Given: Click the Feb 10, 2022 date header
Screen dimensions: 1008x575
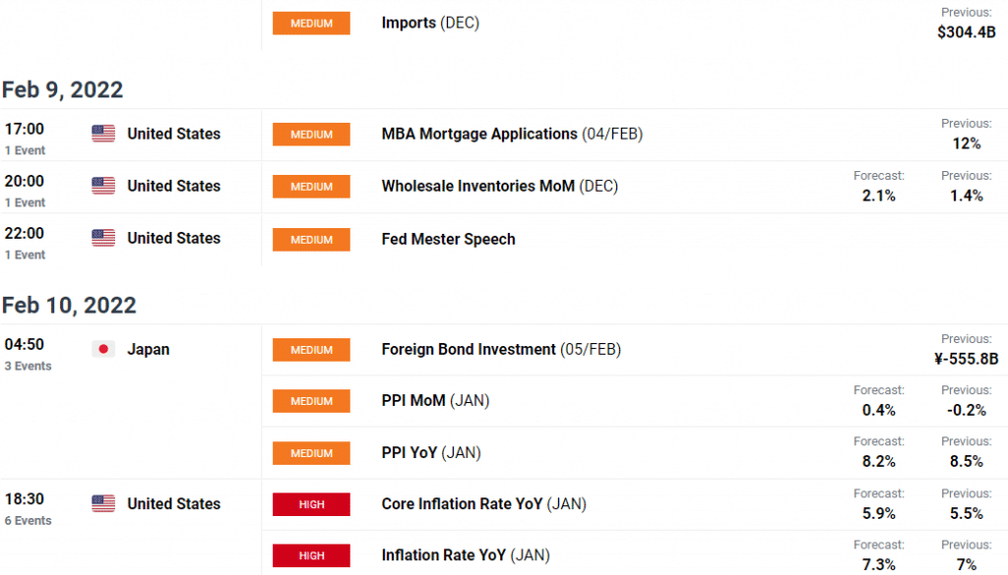Looking at the screenshot, I should point(69,305).
